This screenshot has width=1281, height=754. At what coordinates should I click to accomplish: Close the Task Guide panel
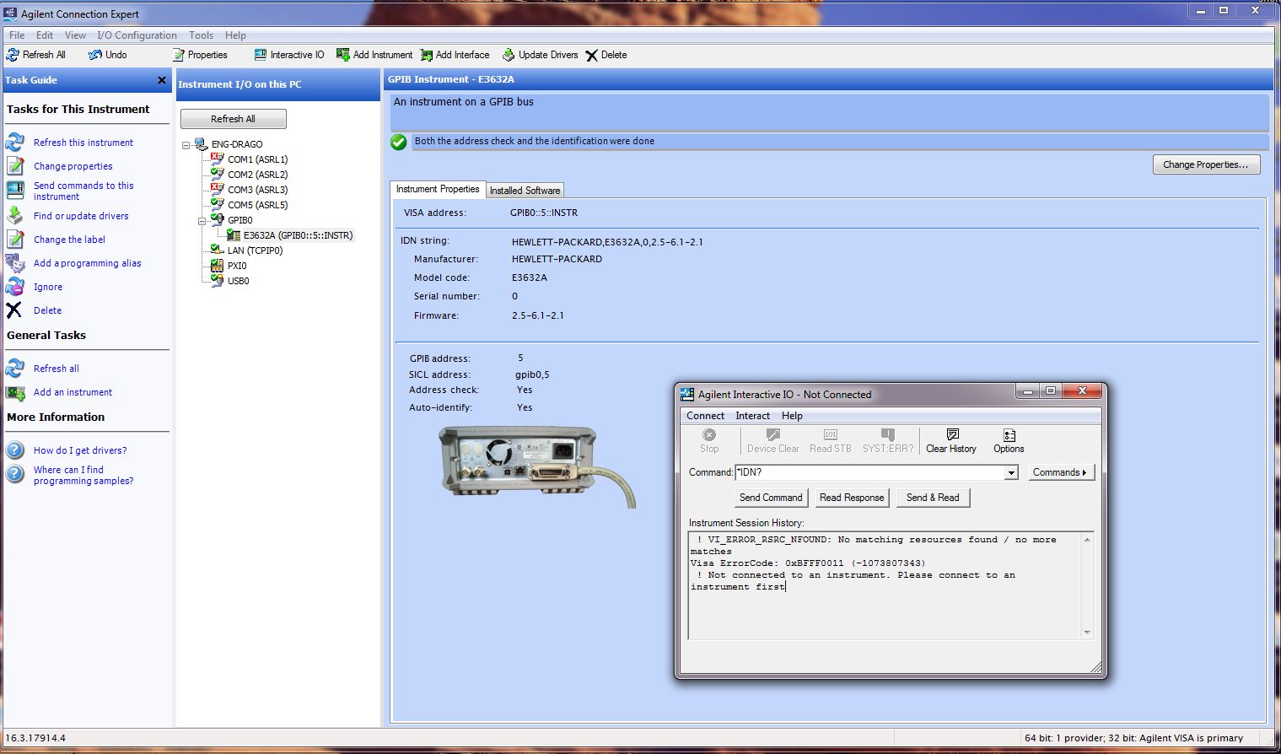162,80
